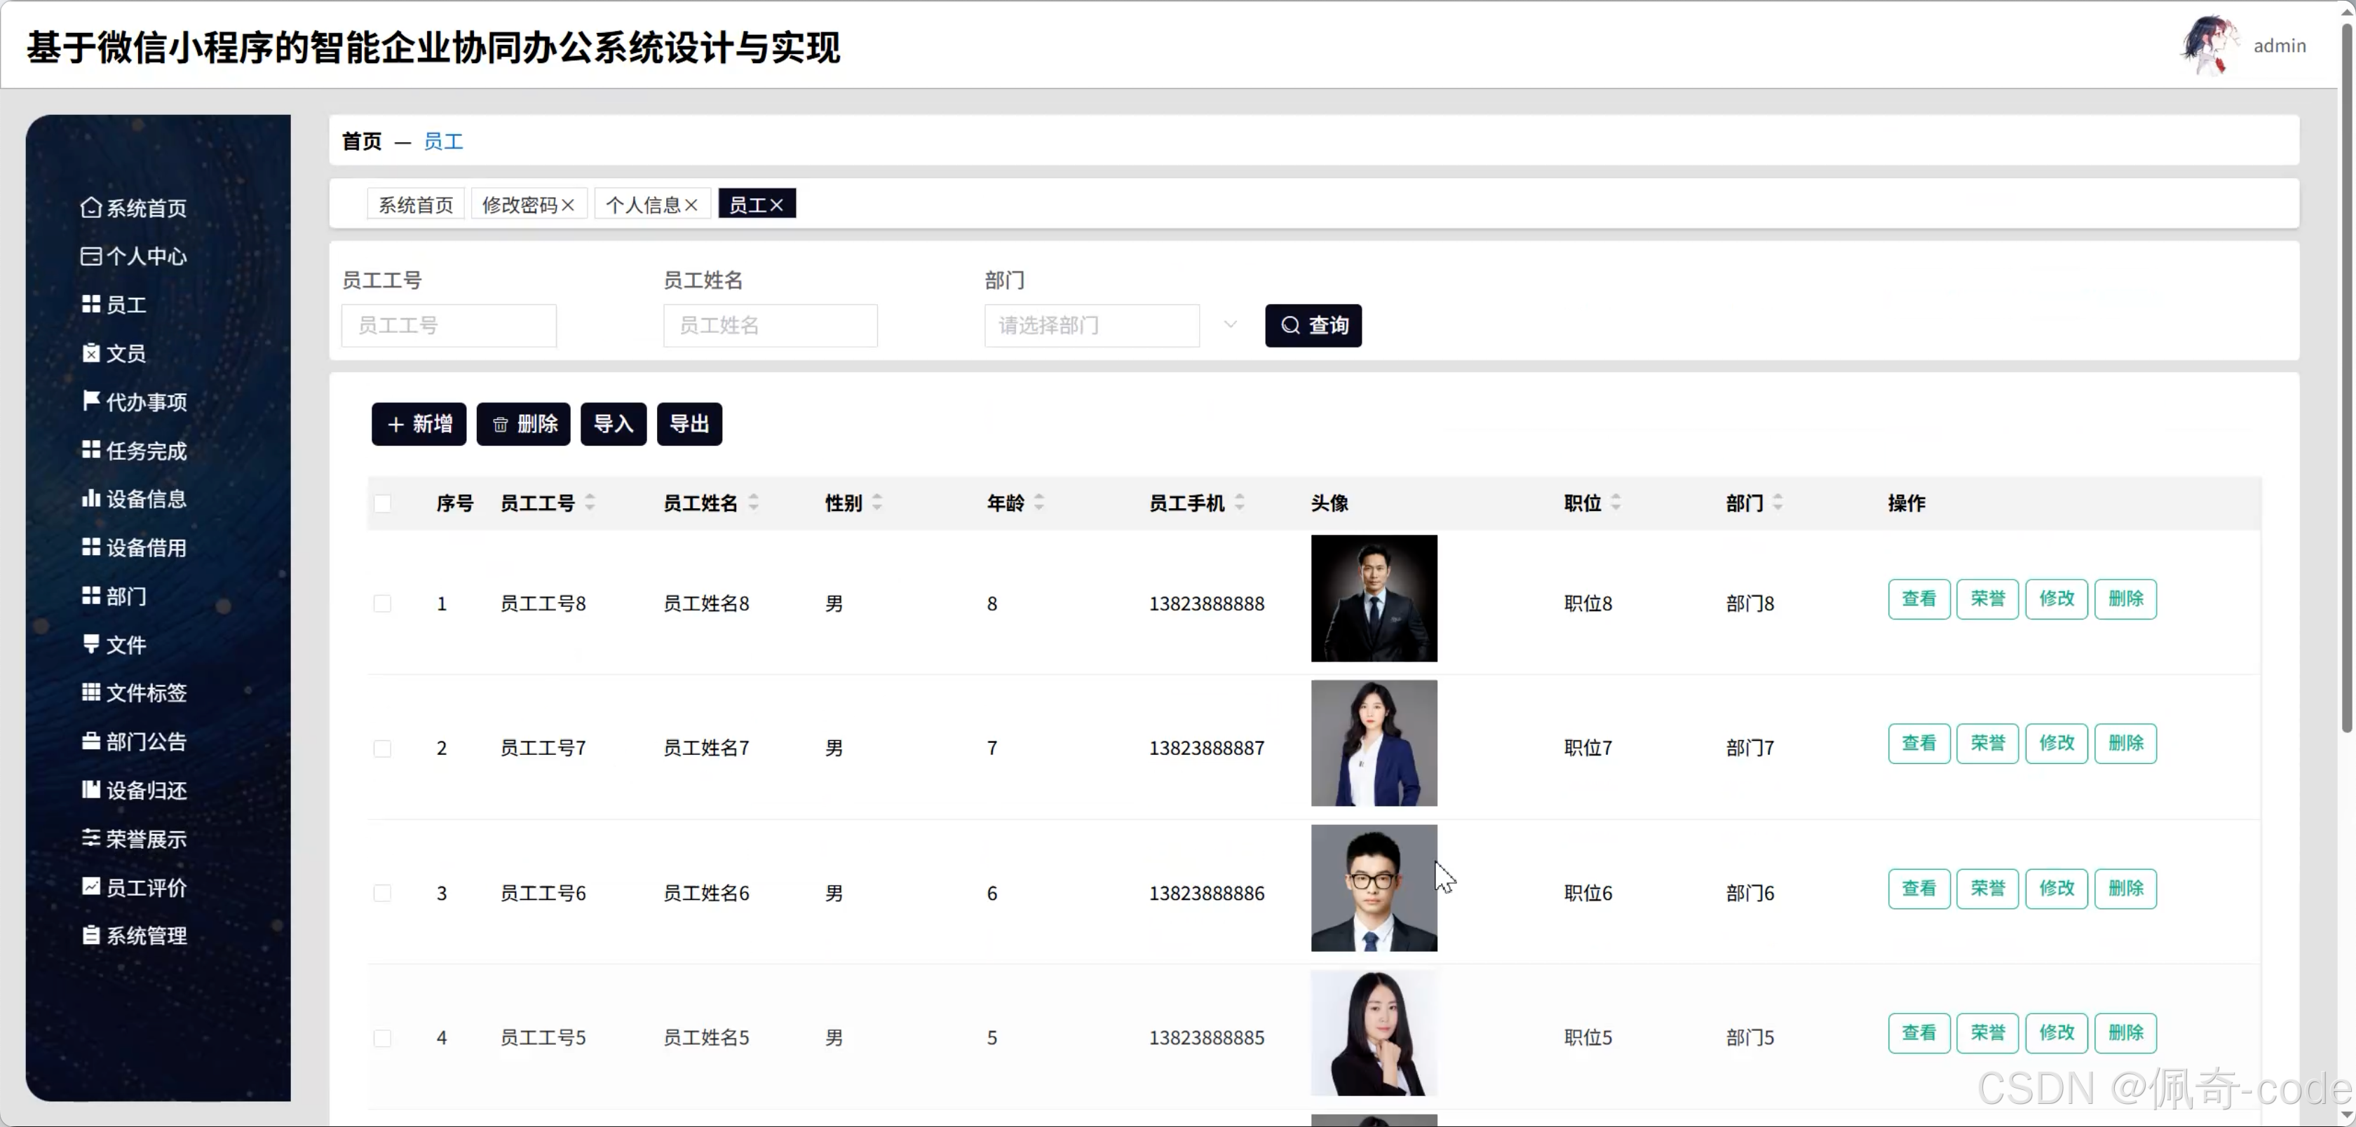
Task: Open the 请选择部门 dropdown
Action: click(x=1092, y=325)
